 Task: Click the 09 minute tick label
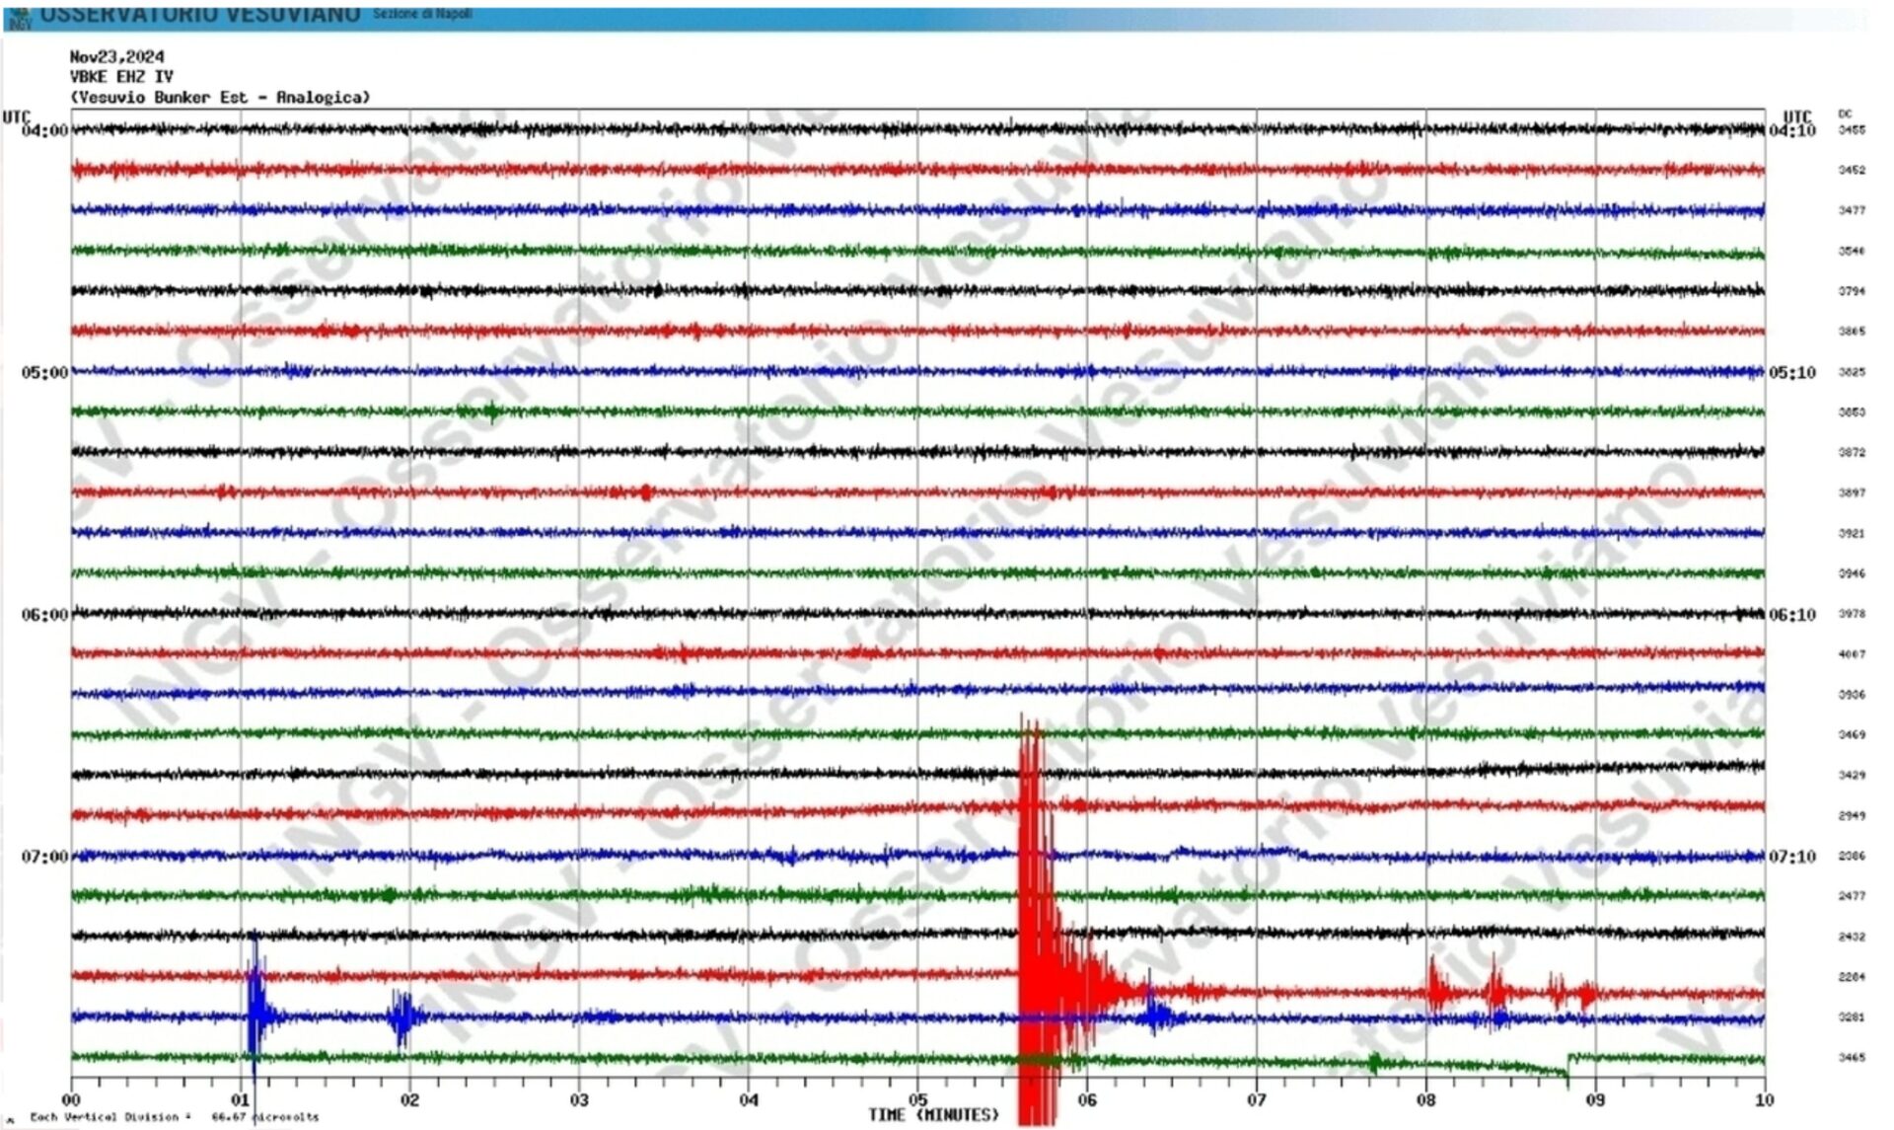(x=1595, y=1099)
